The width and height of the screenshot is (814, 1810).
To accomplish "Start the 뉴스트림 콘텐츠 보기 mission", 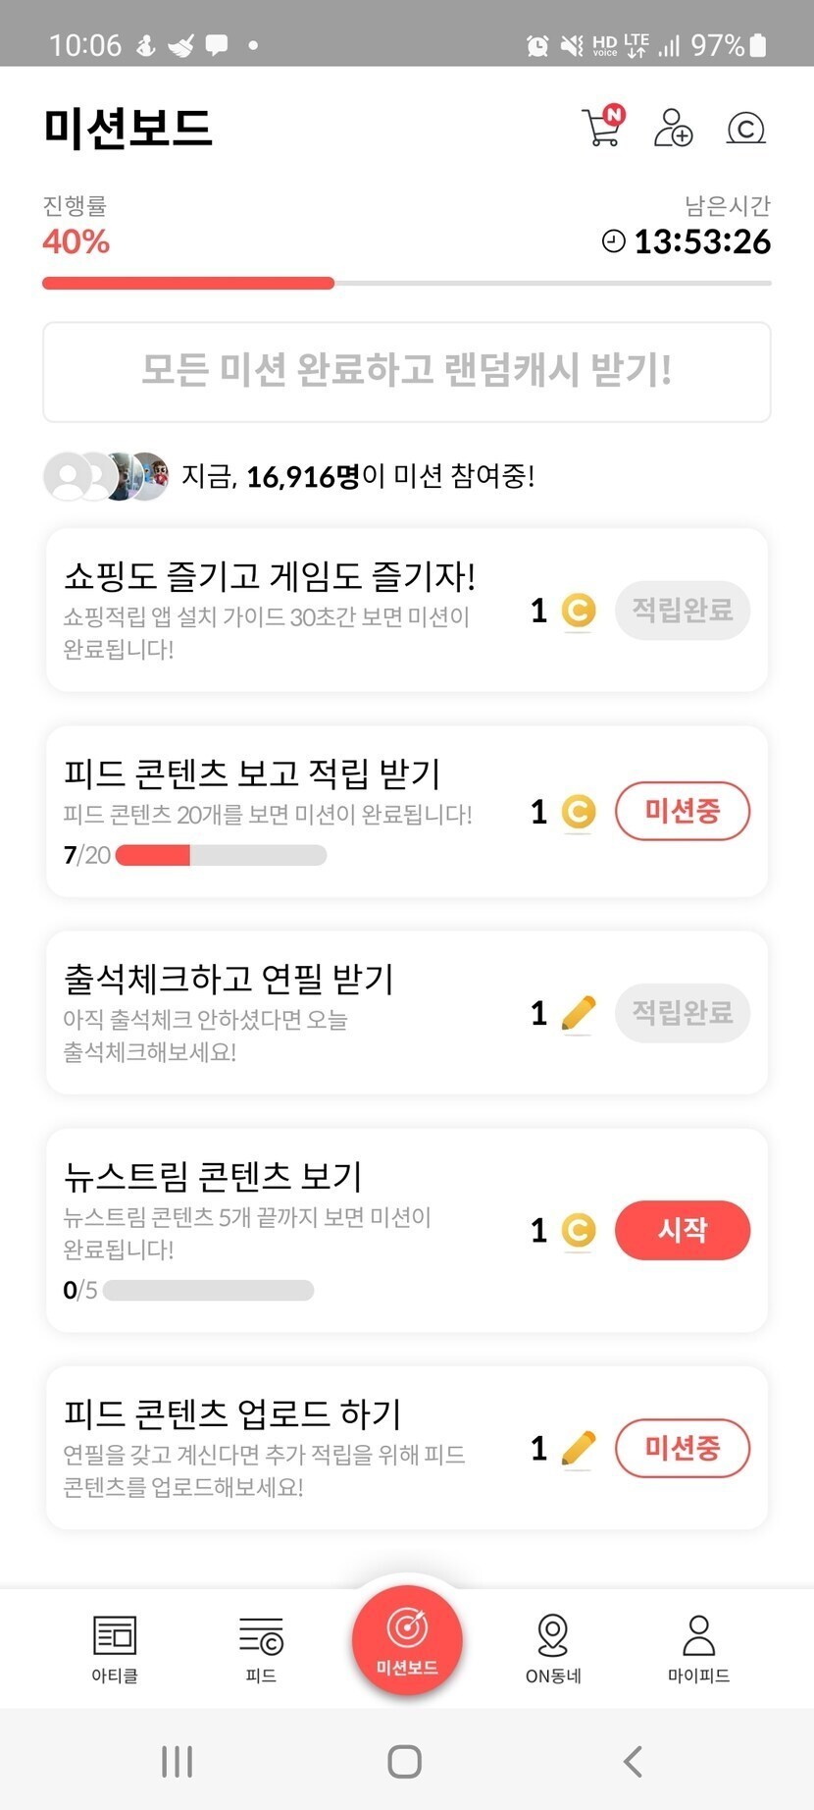I will point(682,1230).
